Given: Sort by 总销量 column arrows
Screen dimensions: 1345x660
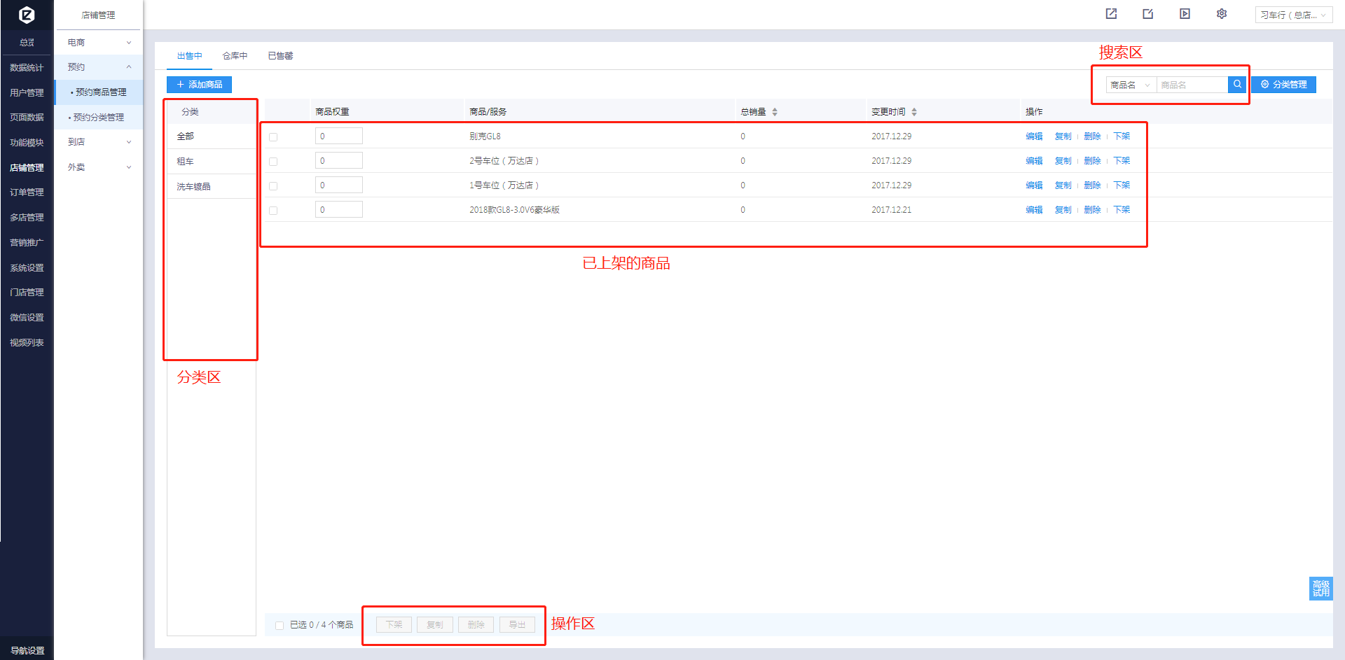Looking at the screenshot, I should click(x=775, y=112).
